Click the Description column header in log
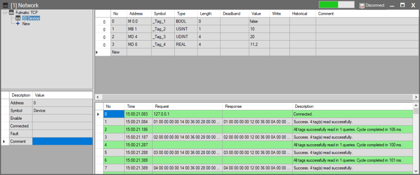 304,106
